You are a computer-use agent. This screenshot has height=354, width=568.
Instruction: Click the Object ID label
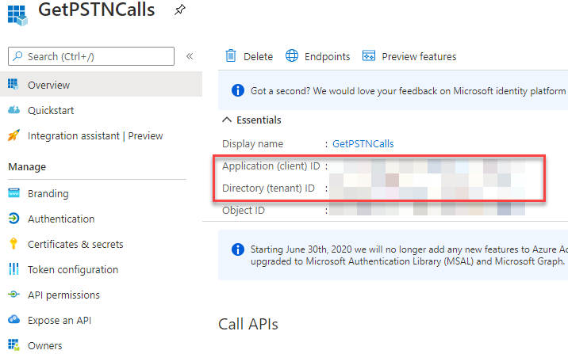click(x=244, y=210)
